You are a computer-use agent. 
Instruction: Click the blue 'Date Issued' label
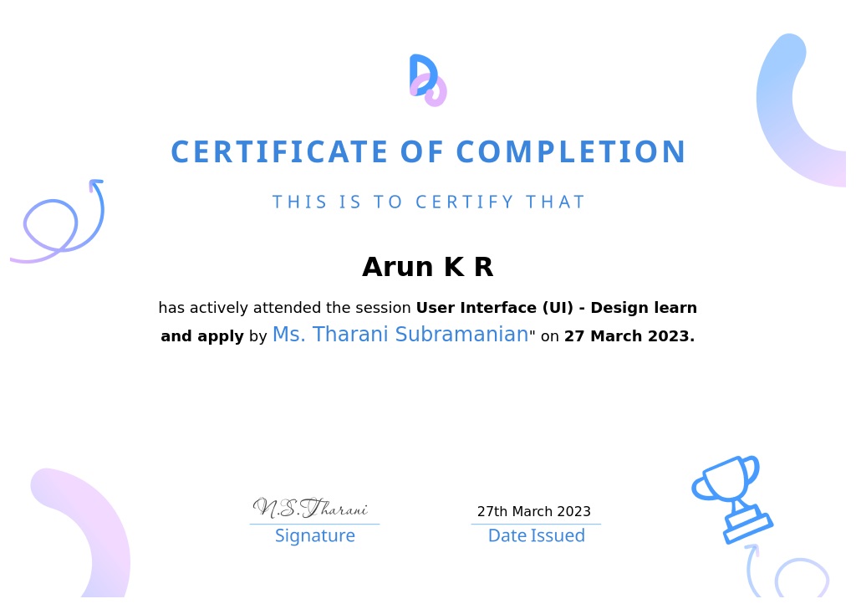point(536,536)
